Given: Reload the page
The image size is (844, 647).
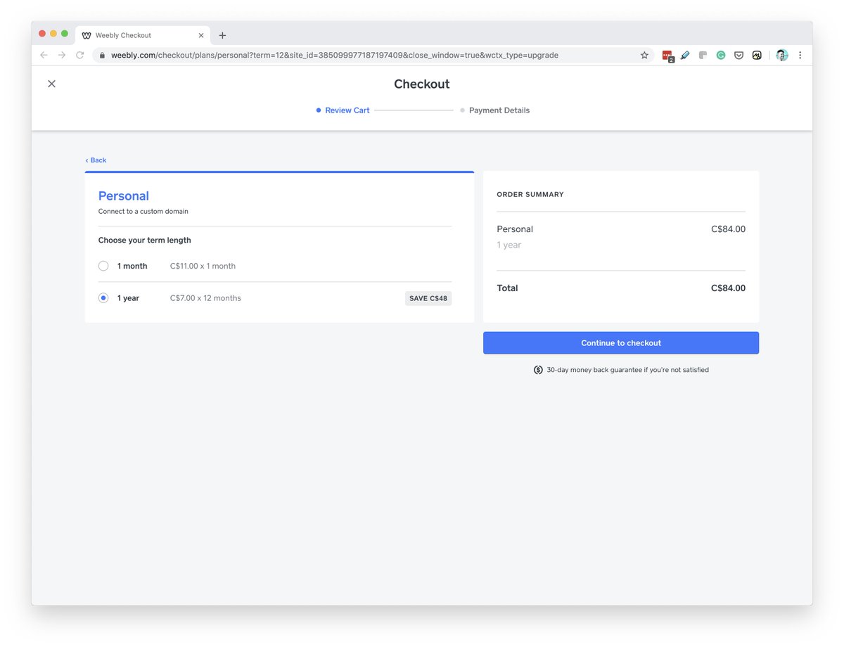Looking at the screenshot, I should pyautogui.click(x=80, y=55).
